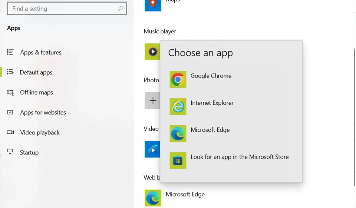Click the Microsoft Store icon in popup

178,160
